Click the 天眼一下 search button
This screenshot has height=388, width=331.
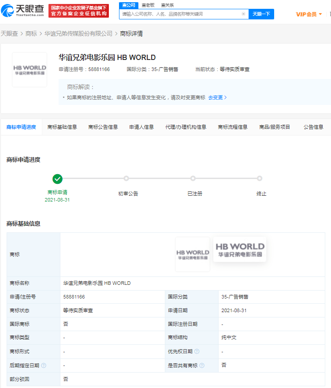261,14
